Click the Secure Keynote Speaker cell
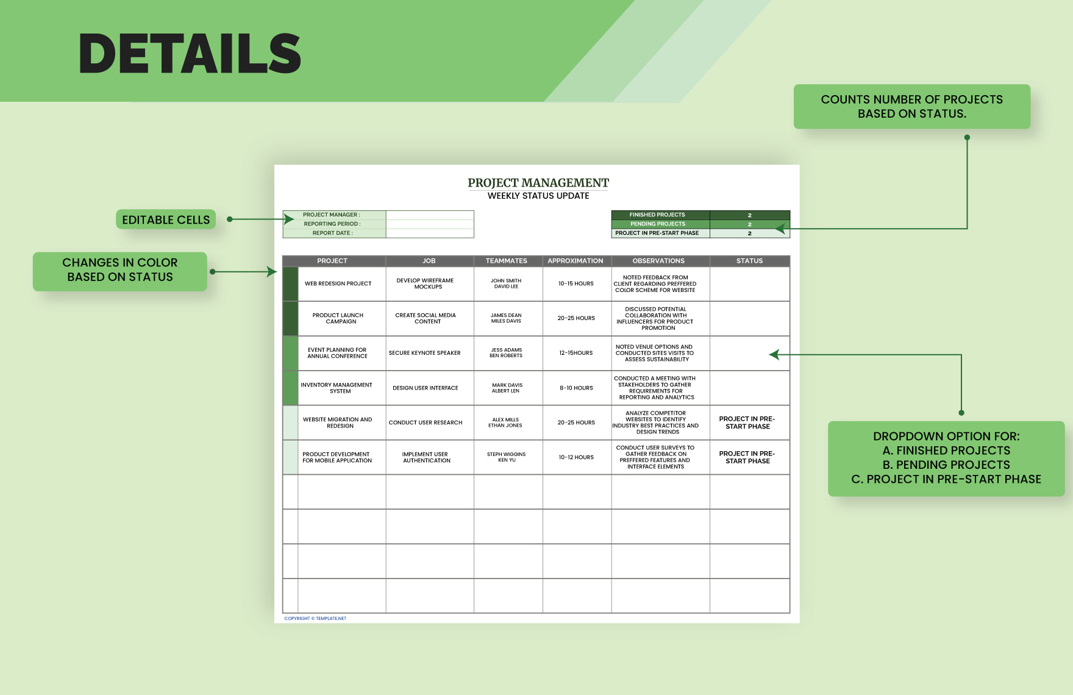1073x695 pixels. click(x=430, y=354)
